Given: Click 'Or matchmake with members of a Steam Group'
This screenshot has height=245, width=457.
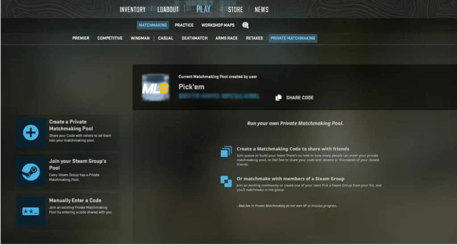Looking at the screenshot, I should point(291,179).
